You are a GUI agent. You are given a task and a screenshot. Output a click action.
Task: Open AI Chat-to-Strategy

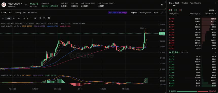click(118, 13)
